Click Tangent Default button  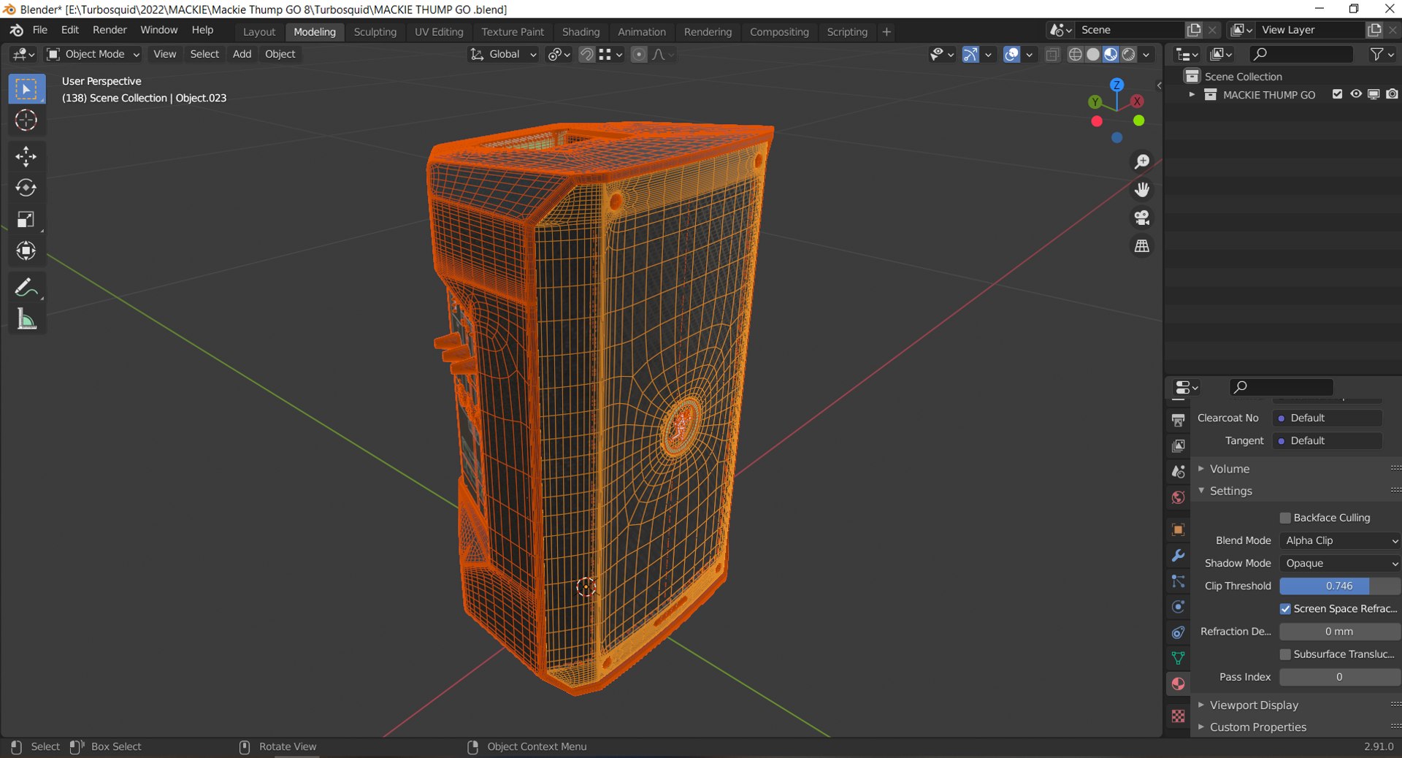click(1328, 440)
